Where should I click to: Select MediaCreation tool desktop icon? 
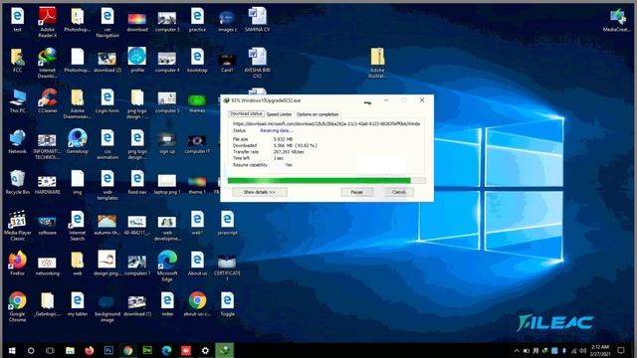pos(618,20)
